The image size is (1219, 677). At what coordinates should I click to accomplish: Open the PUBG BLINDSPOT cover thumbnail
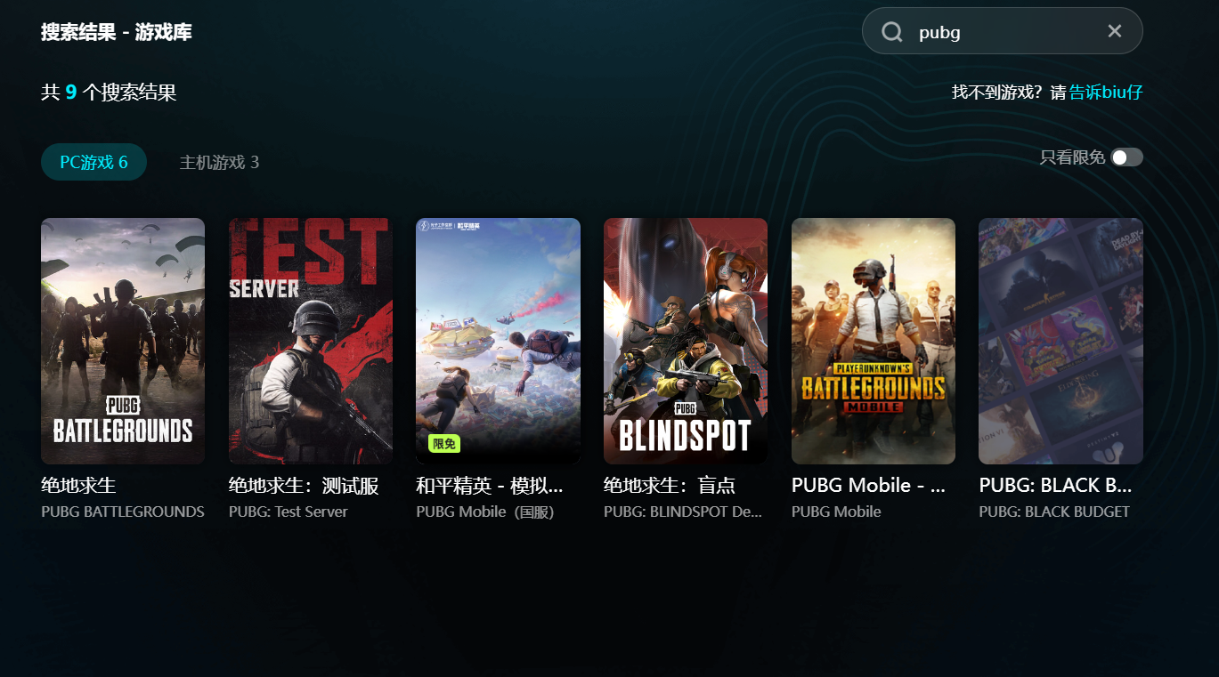(x=686, y=341)
